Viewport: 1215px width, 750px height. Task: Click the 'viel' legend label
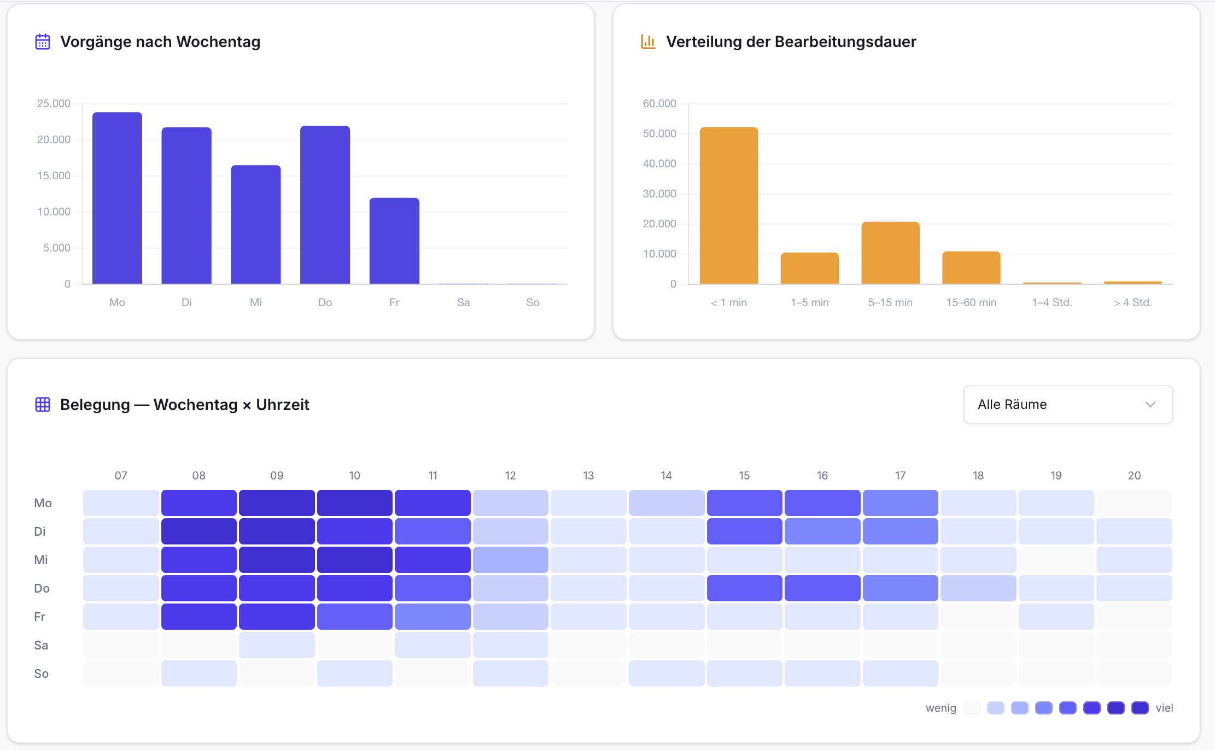pyautogui.click(x=1165, y=708)
